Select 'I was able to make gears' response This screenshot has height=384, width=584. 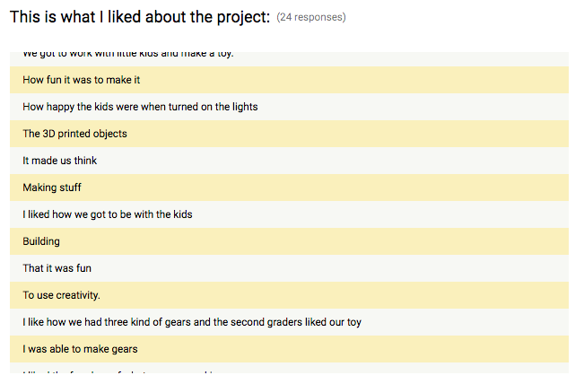click(x=289, y=349)
